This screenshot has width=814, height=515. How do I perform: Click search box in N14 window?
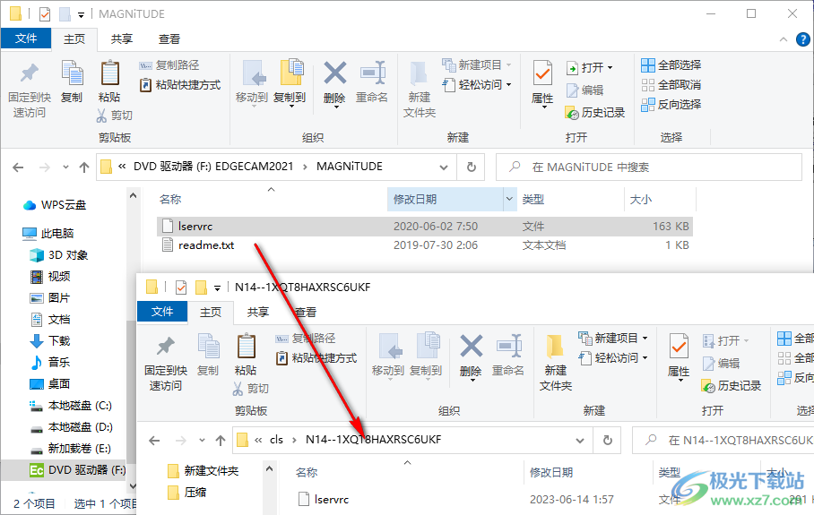723,441
